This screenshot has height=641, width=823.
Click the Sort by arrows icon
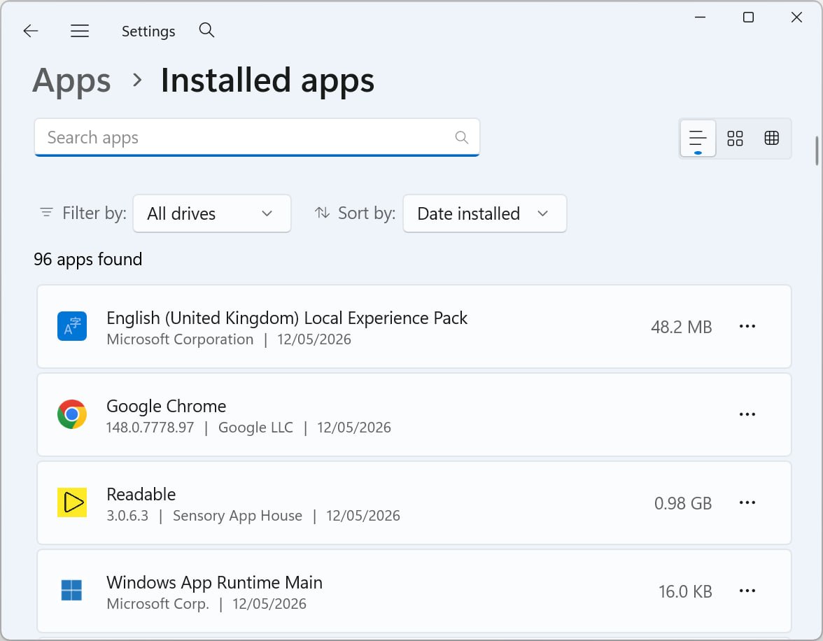click(322, 213)
